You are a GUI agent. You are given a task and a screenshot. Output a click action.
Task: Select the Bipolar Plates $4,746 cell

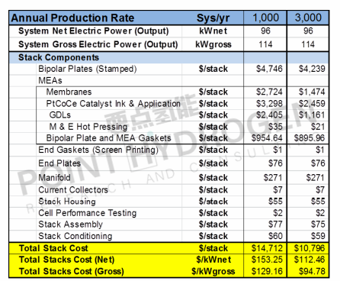pyautogui.click(x=265, y=69)
